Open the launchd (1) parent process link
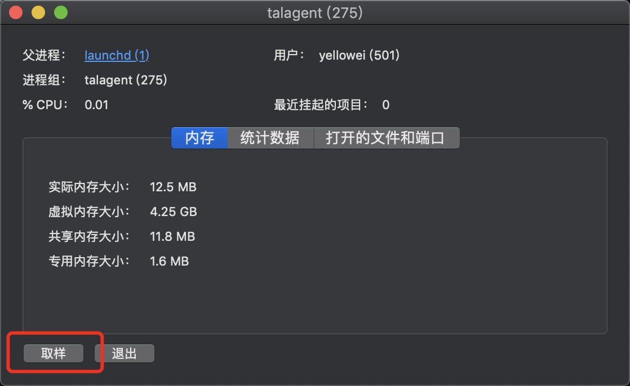Viewport: 630px width, 386px height. 117,55
